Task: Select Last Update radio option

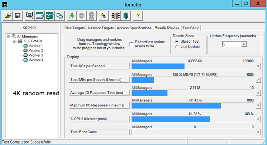Action: (177, 47)
